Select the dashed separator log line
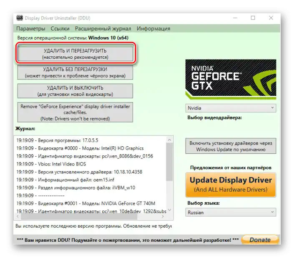Viewport: 294px width, 258px height. [x=40, y=195]
